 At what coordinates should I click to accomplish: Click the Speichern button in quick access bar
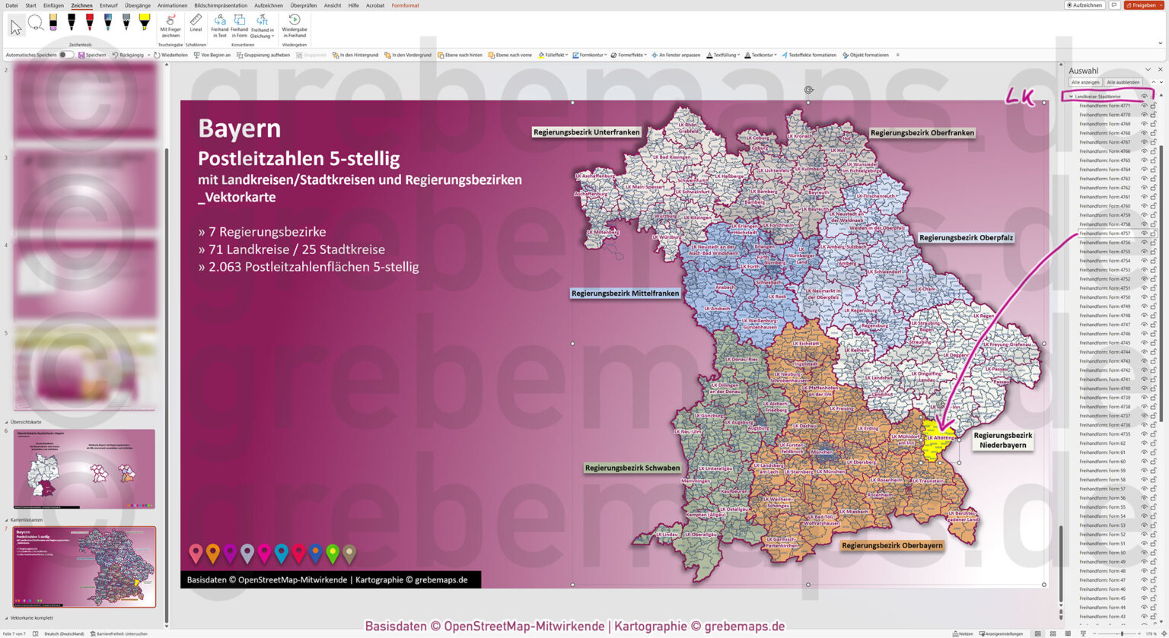93,54
